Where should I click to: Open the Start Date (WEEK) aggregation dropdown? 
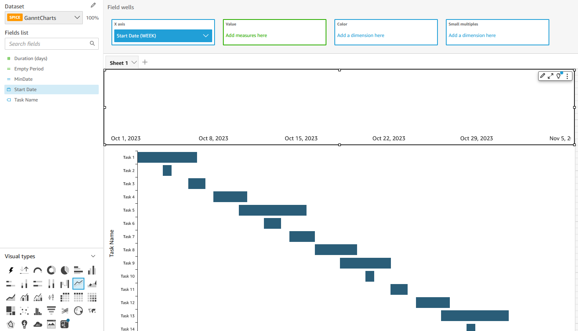click(x=206, y=35)
